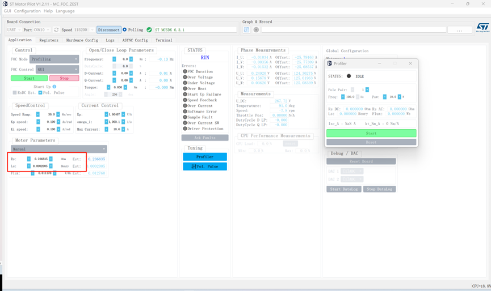Increase the Frequency value

131,59
